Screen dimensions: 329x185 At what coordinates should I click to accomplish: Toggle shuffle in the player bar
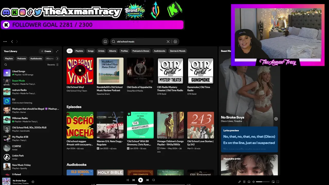127,180
